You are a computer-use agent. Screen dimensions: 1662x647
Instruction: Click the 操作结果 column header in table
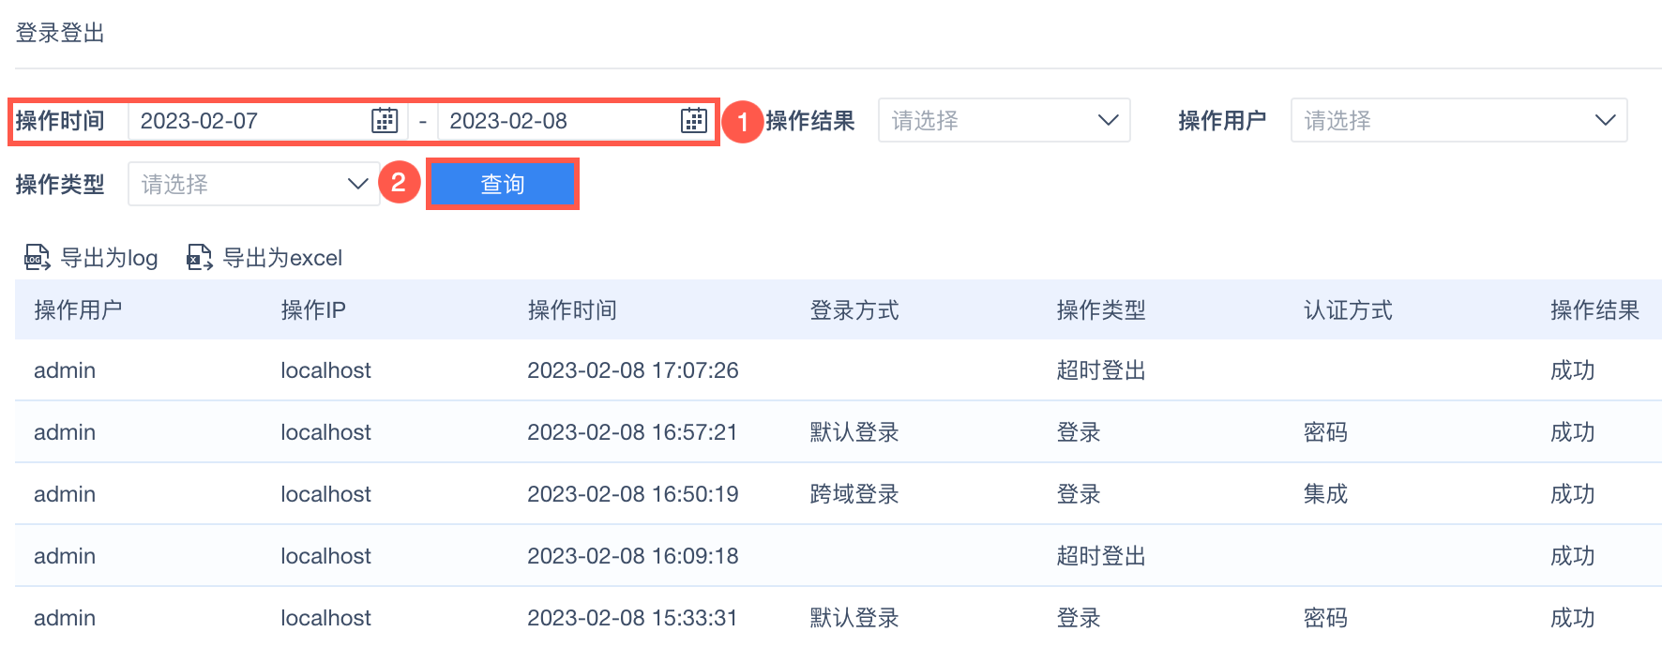click(x=1594, y=310)
